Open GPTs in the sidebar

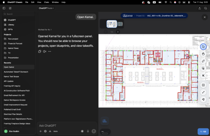coord(18,29)
